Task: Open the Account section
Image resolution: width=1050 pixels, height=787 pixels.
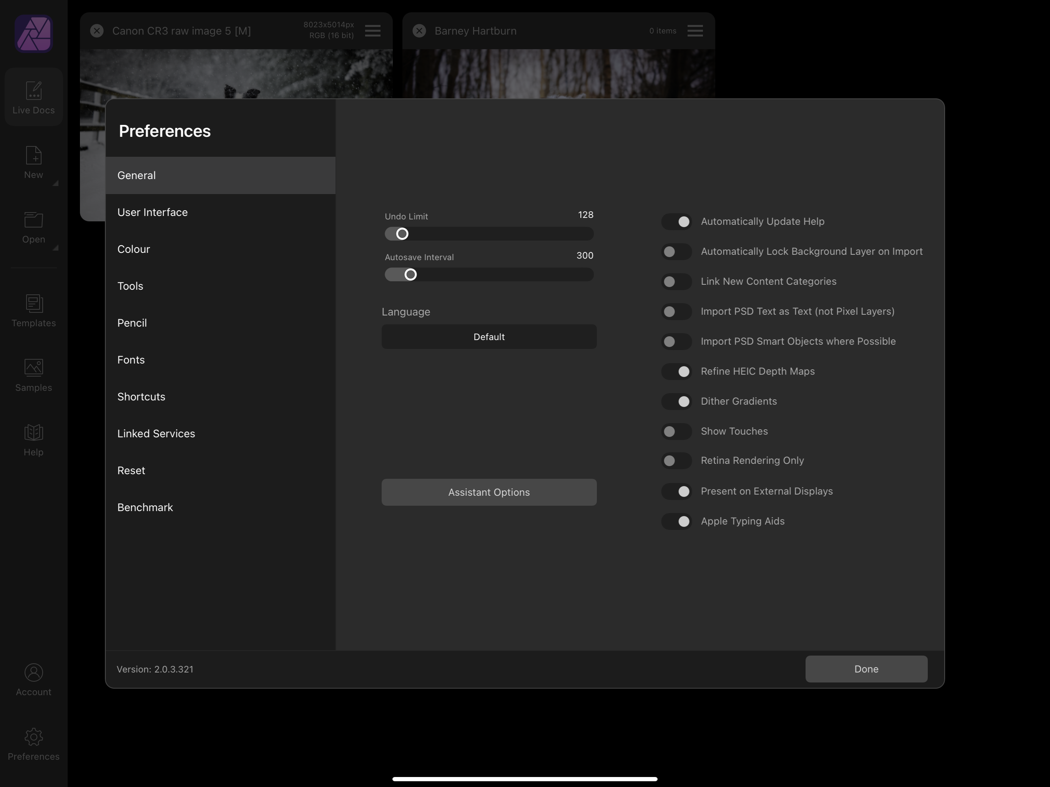Action: 33,680
